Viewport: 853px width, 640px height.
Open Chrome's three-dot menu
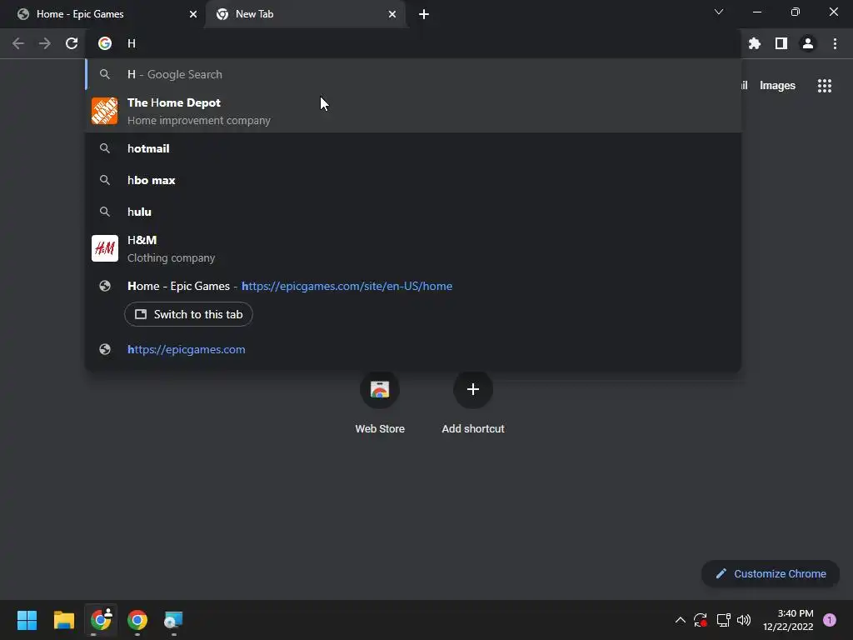click(835, 43)
